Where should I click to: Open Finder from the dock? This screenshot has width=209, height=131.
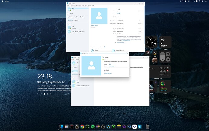[x=61, y=126]
